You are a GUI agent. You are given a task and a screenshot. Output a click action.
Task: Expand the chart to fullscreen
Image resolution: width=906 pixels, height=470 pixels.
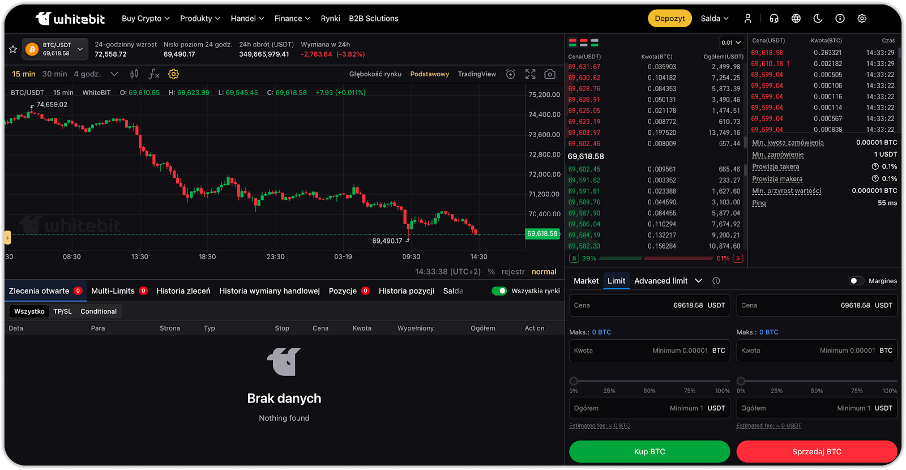click(x=530, y=74)
